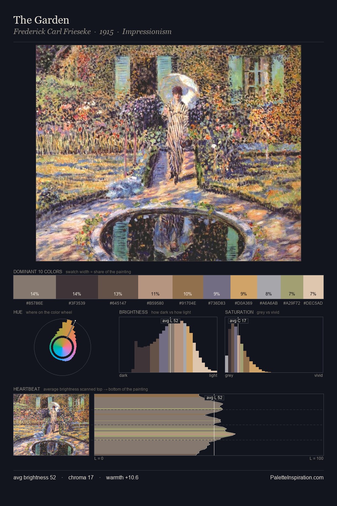Click the avg C 17 saturation label
This screenshot has width=337, height=506.
click(x=238, y=320)
